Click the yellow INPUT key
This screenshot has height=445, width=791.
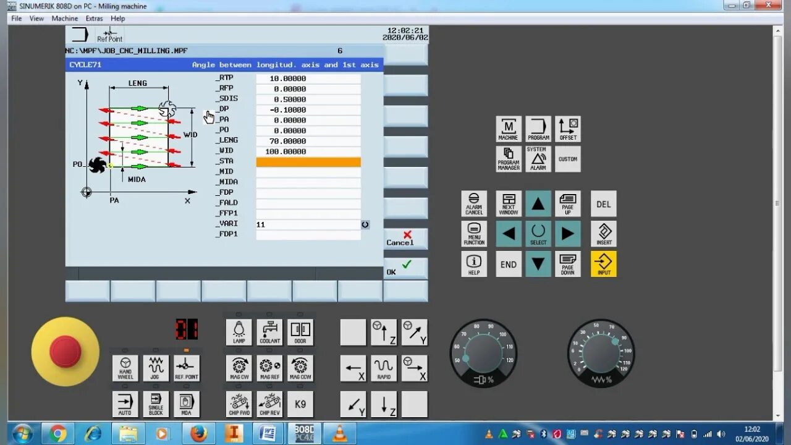(604, 264)
